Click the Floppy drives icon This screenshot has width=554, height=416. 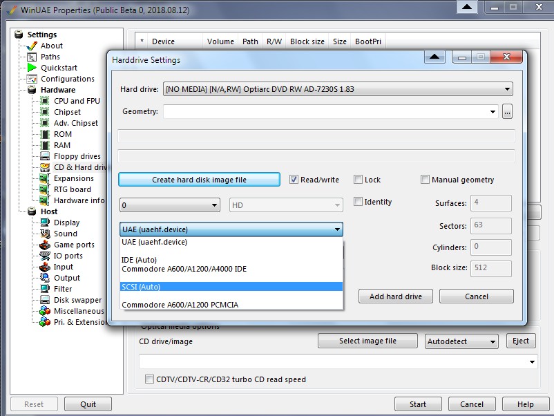tap(45, 156)
